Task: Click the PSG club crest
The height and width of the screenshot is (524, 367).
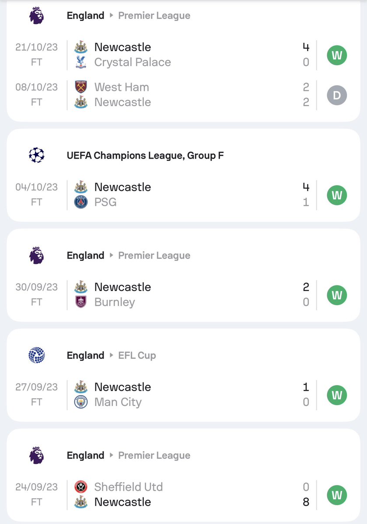Action: coord(80,202)
